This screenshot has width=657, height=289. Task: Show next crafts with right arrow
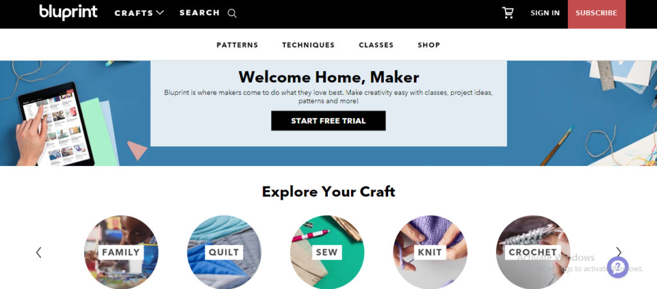619,252
